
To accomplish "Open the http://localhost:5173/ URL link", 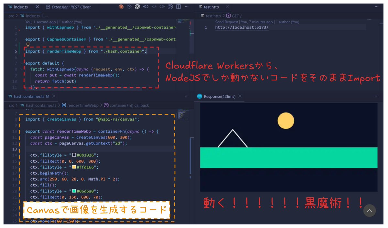I will point(242,27).
